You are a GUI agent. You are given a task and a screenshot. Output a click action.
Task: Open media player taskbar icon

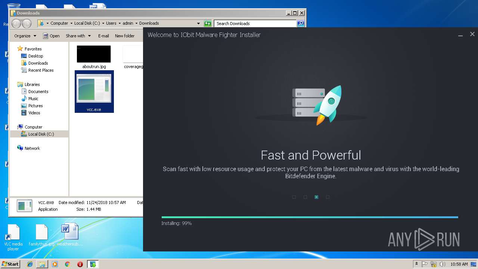tap(55, 264)
